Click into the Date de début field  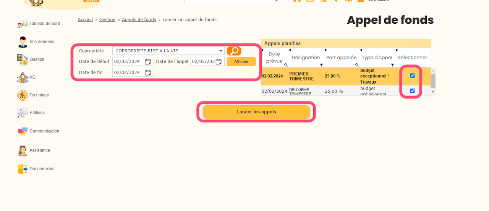pos(133,61)
